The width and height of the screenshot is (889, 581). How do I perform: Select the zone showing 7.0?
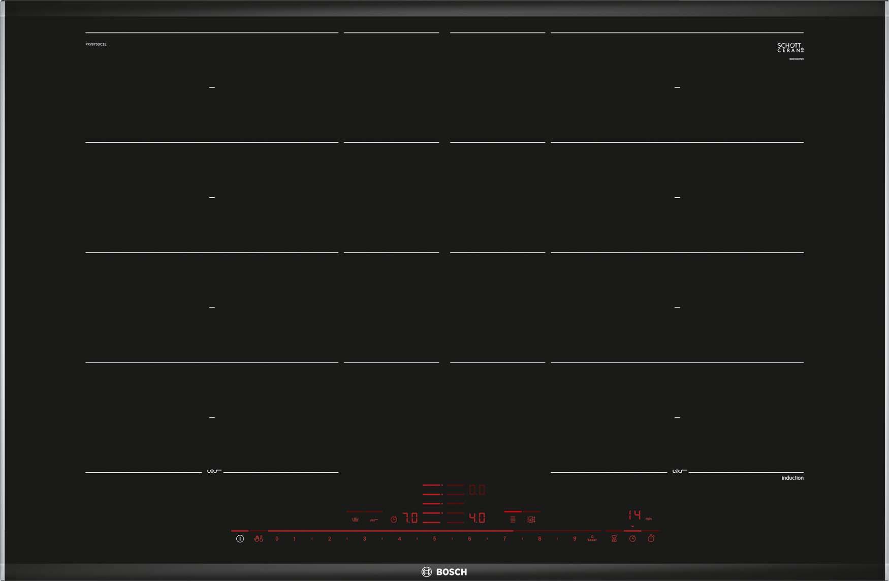pos(410,518)
